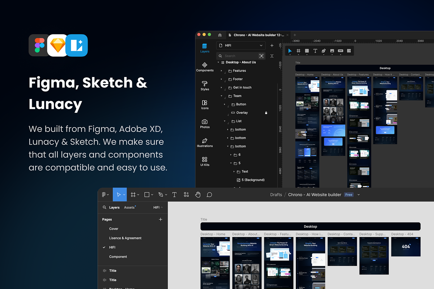Select the Lunacy Text tool
Image resolution: width=434 pixels, height=289 pixels.
coord(315,51)
